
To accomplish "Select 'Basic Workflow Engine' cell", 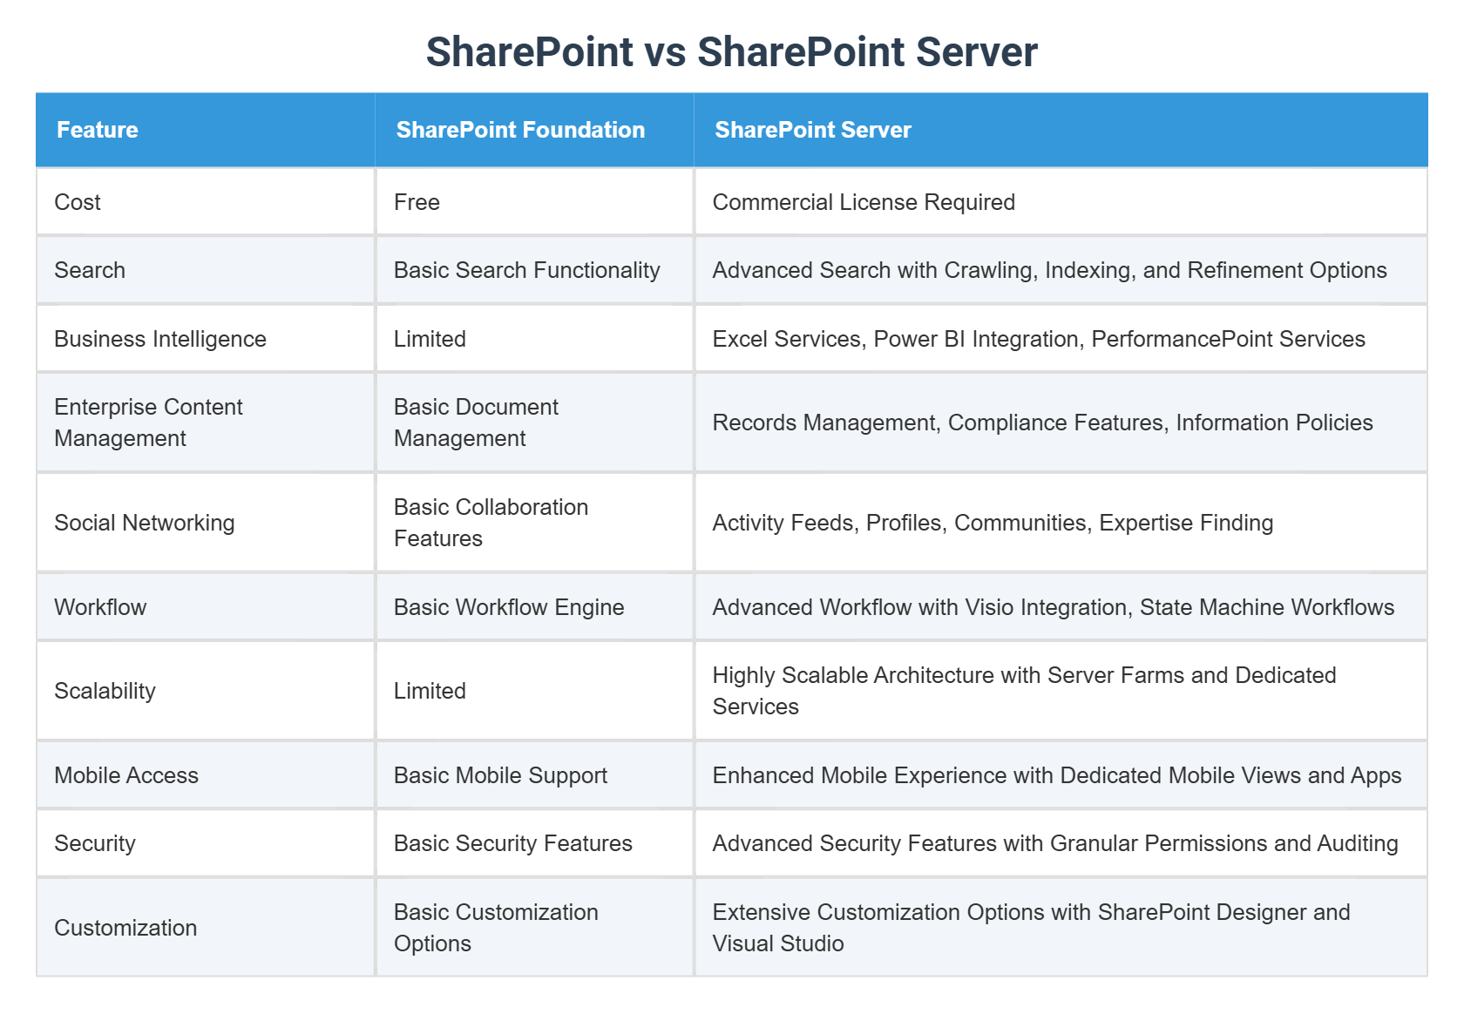I will 535,607.
